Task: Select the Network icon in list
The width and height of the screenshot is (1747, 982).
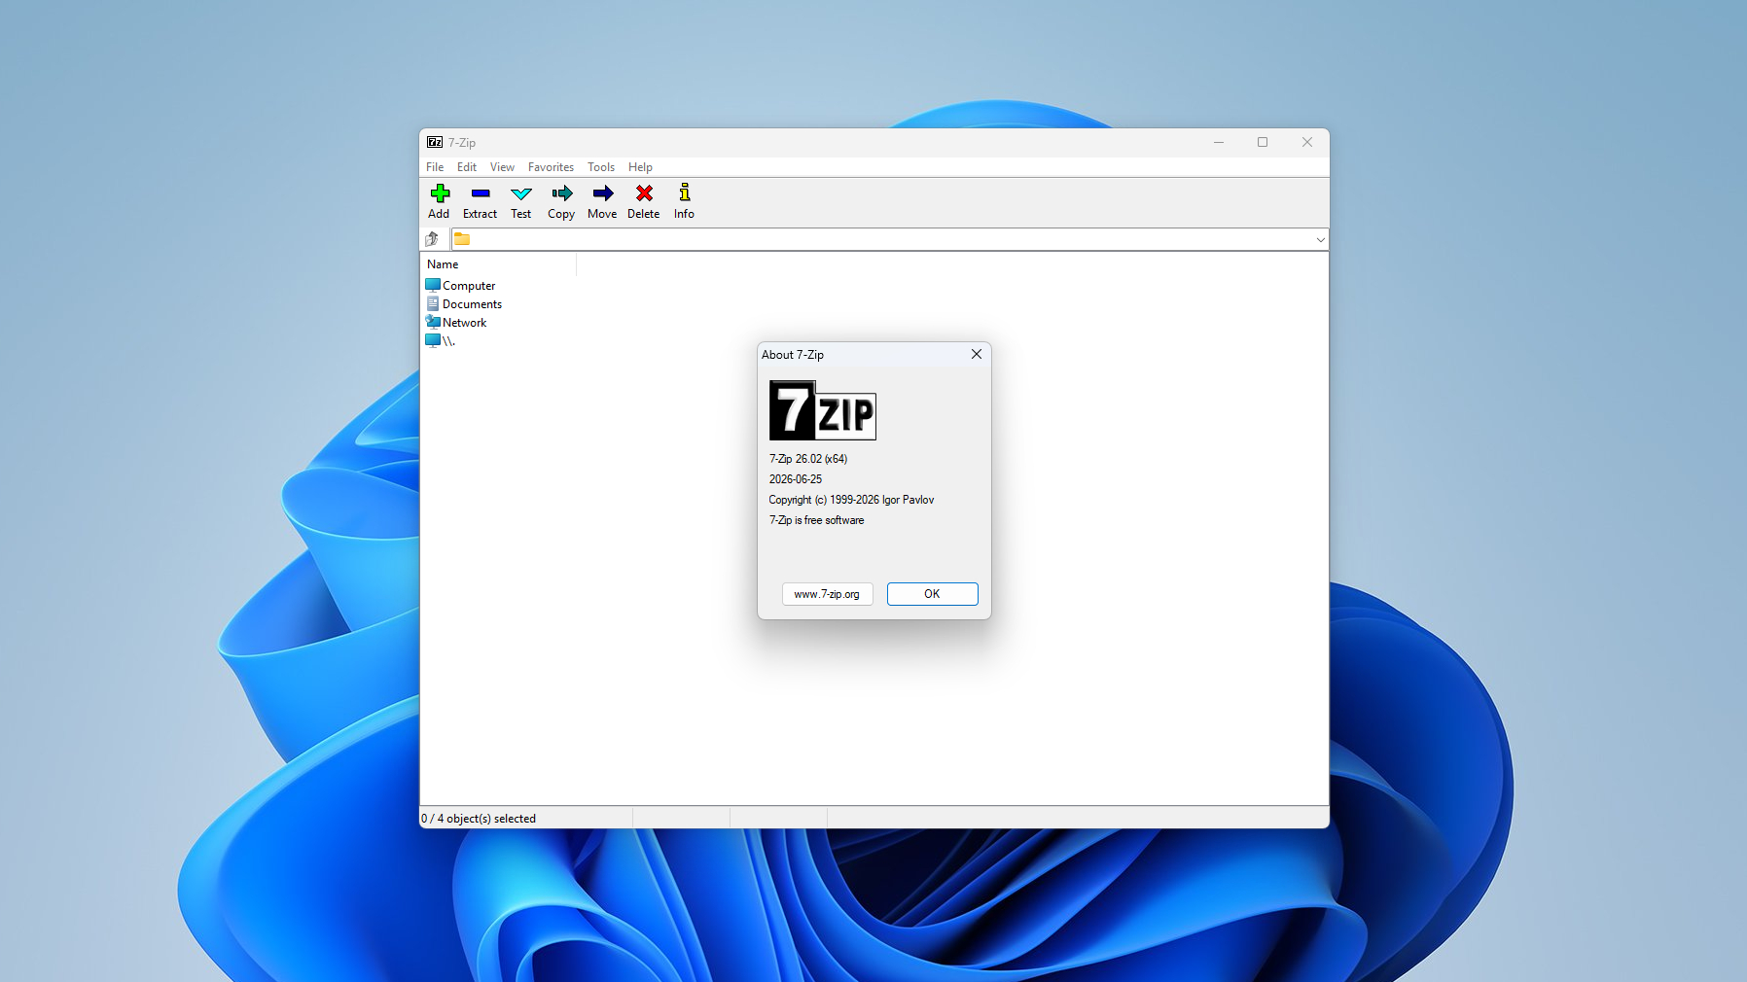Action: click(x=433, y=322)
